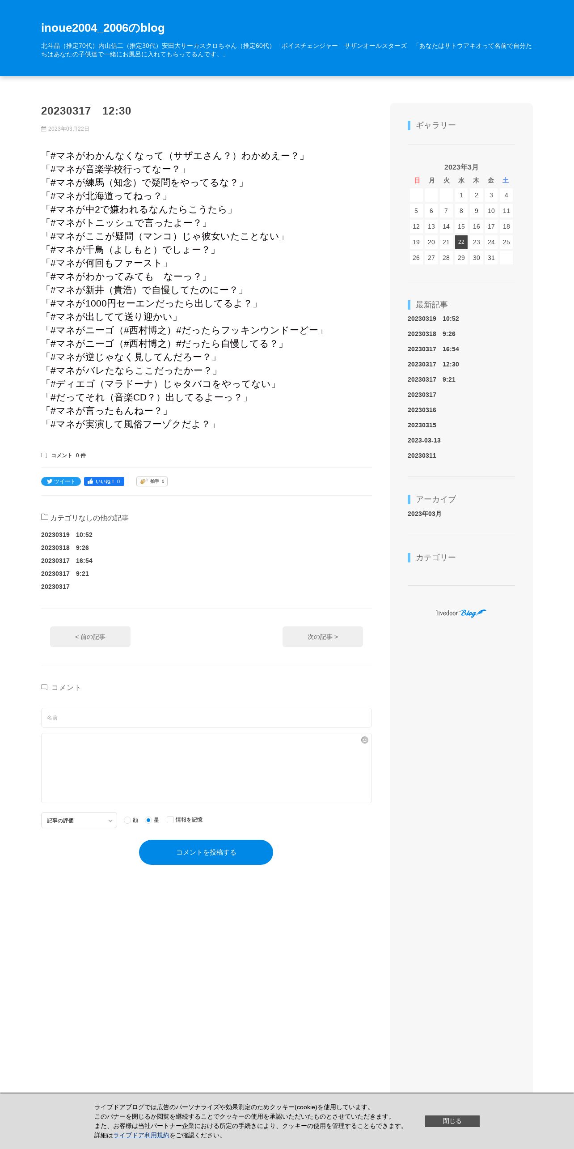Click the 名前 input field
The image size is (574, 1149).
click(207, 718)
